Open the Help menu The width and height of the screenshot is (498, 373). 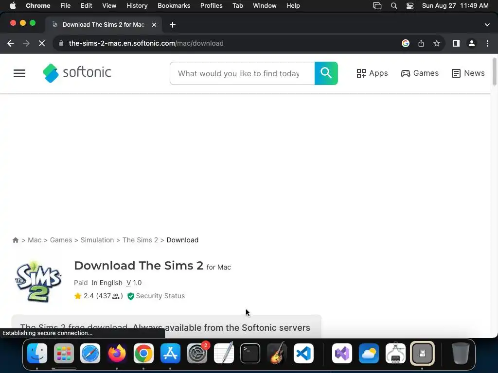pos(293,6)
